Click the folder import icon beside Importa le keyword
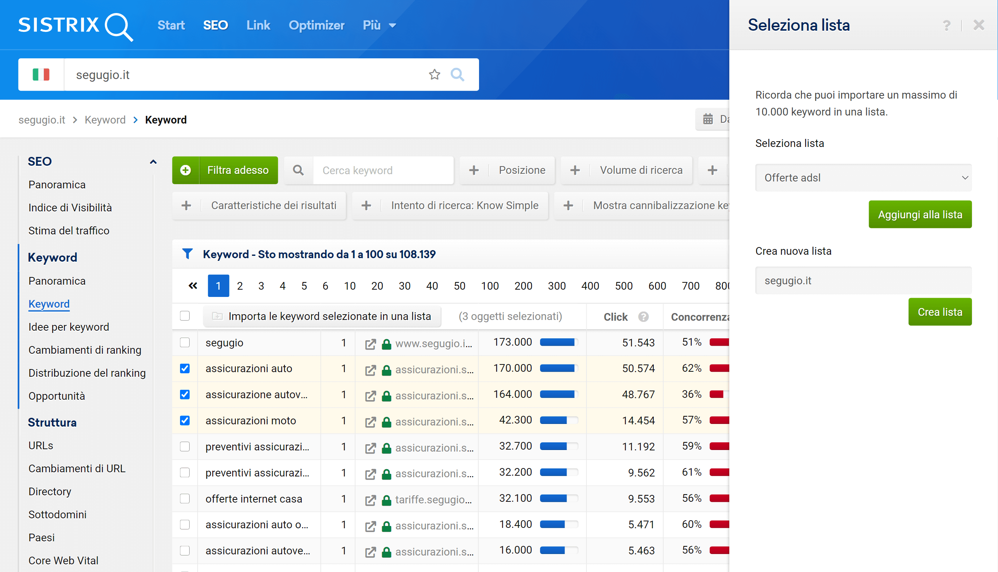998x572 pixels. point(217,316)
